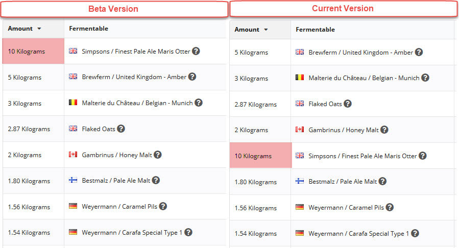Image resolution: width=459 pixels, height=248 pixels.
Task: Click Finnish flag icon next to Bestmalz in Beta table
Action: pos(73,180)
